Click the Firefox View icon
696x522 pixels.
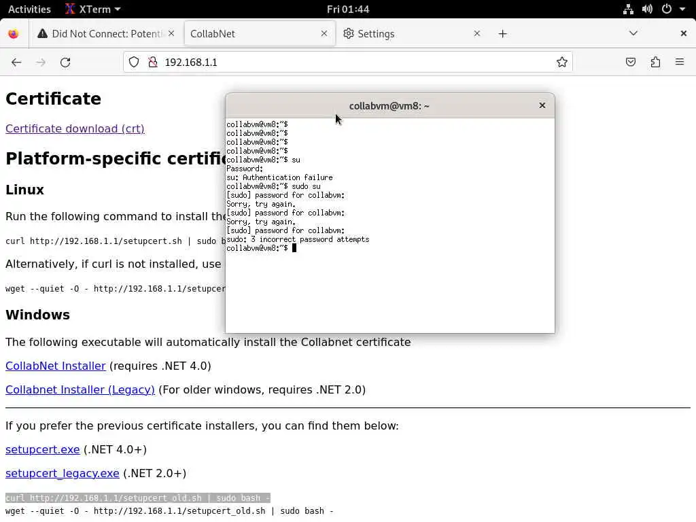tap(14, 34)
